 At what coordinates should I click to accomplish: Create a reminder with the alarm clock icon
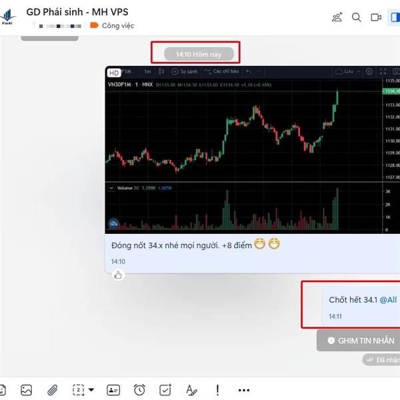tap(139, 390)
